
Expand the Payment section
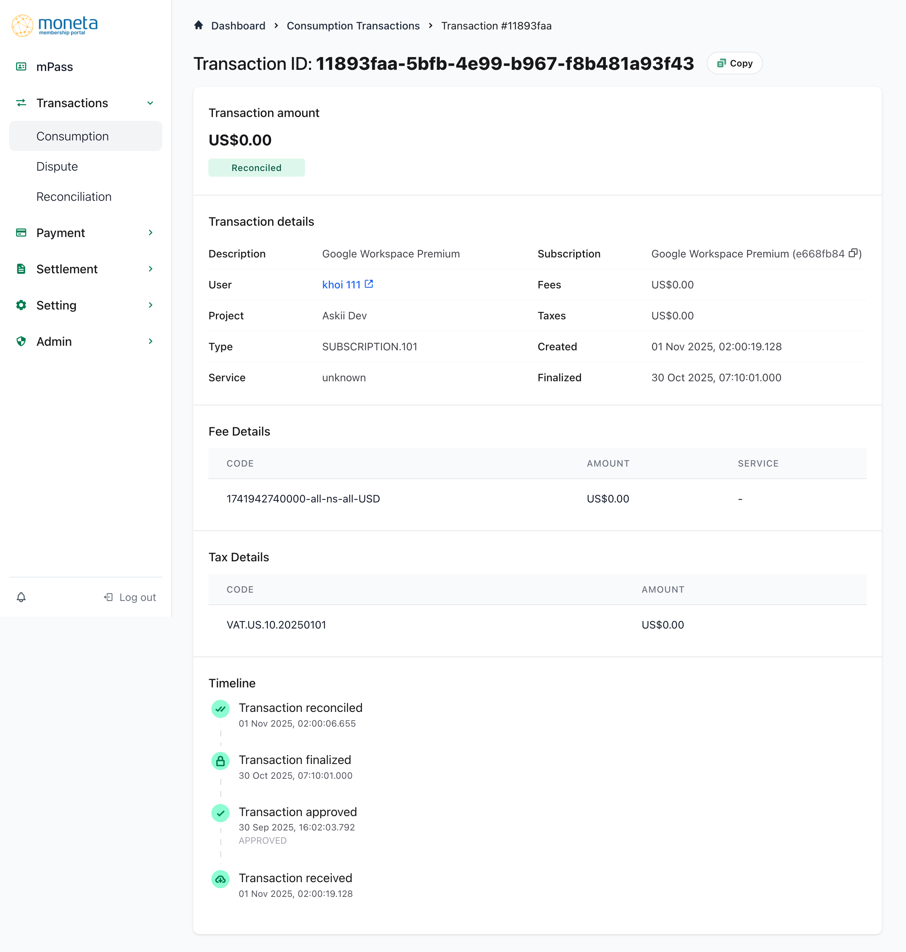151,232
